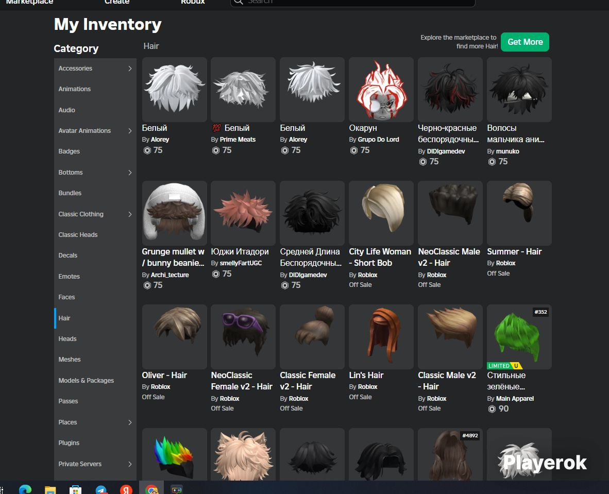Open the Classic Female v2 bun hair thumbnail
Screen dimensions: 609x494
[x=312, y=337]
